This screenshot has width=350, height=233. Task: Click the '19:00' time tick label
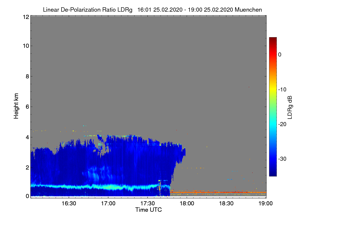tap(265, 203)
